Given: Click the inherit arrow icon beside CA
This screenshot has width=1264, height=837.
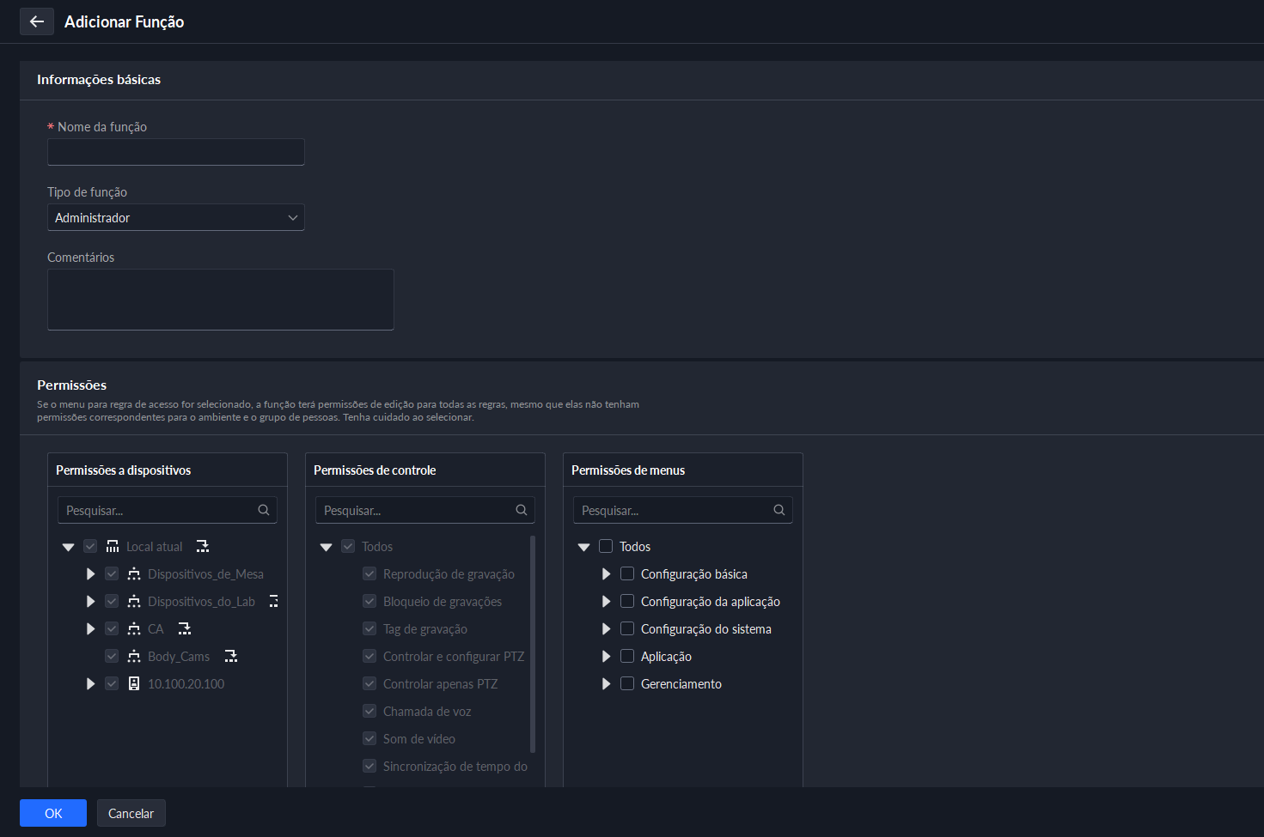Looking at the screenshot, I should (x=185, y=629).
